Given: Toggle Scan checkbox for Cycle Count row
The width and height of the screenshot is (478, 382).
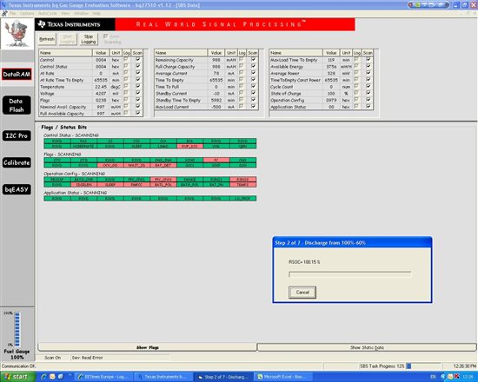Looking at the screenshot, I should click(x=368, y=86).
